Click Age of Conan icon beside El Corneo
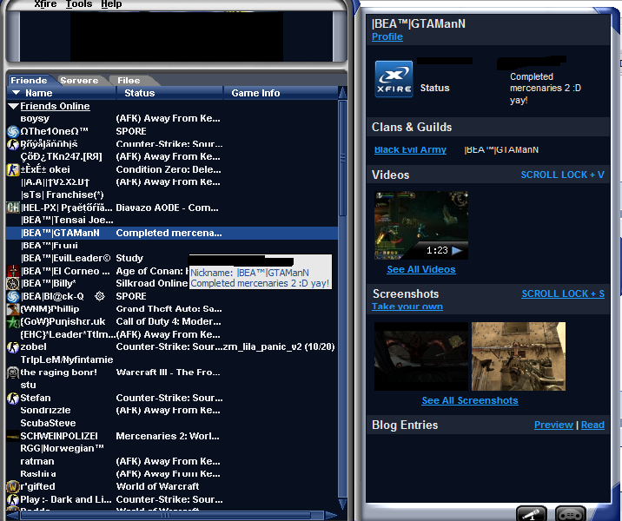This screenshot has width=622, height=521. coord(13,271)
